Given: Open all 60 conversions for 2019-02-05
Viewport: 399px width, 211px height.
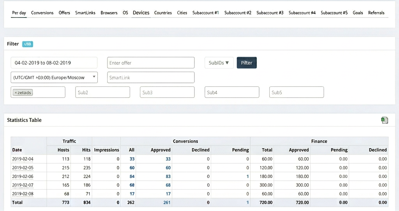Looking at the screenshot, I should (x=132, y=168).
